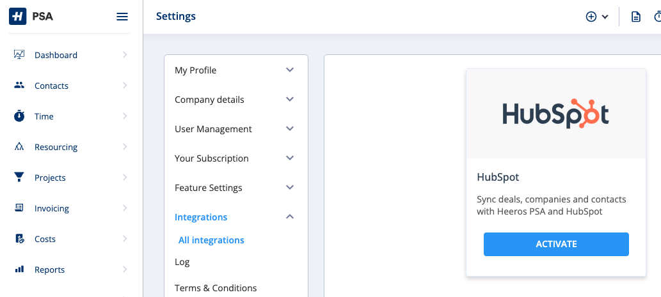Click the Resourcing icon
Screen dimensions: 661x297
point(19,147)
